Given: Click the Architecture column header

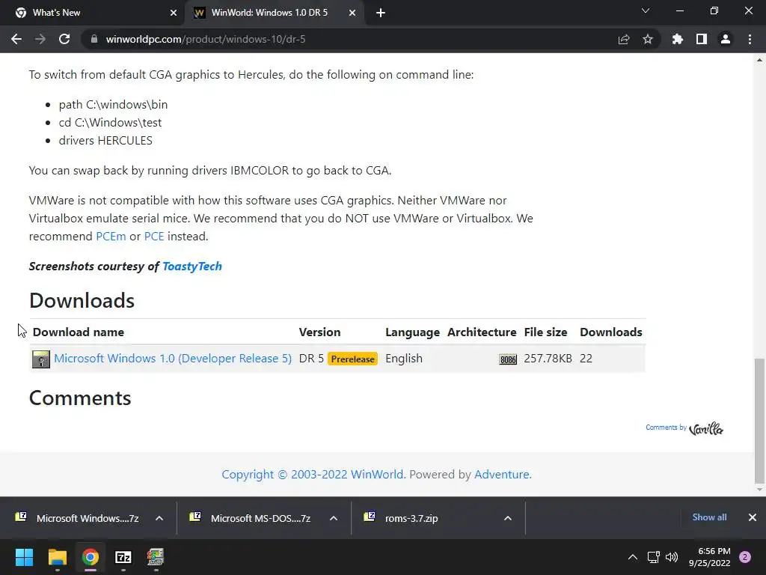Looking at the screenshot, I should pos(482,332).
